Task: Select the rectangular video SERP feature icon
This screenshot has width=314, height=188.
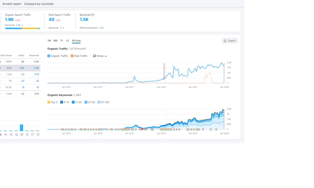Action: point(11,134)
